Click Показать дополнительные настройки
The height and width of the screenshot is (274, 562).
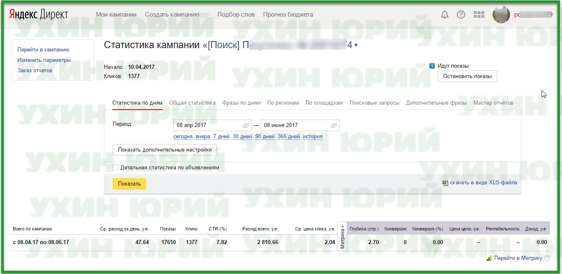click(x=165, y=150)
